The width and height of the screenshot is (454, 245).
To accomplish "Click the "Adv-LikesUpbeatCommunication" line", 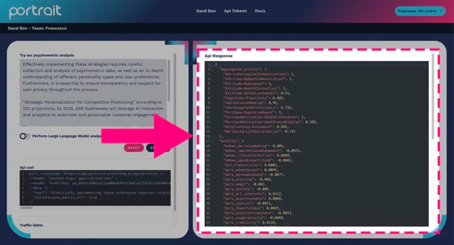I will pos(258,79).
